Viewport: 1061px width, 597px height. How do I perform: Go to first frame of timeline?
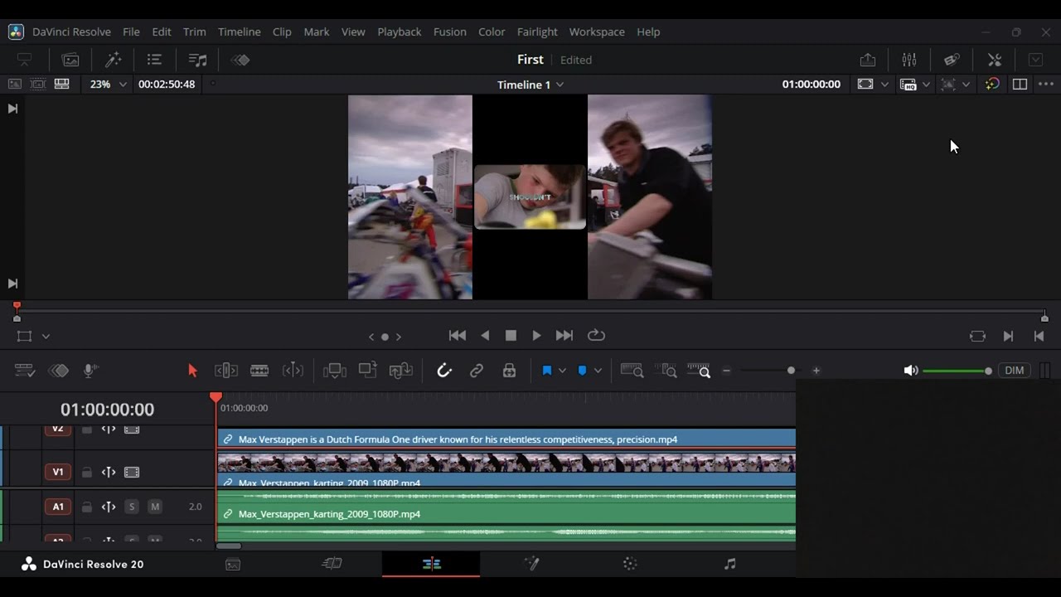pyautogui.click(x=457, y=336)
